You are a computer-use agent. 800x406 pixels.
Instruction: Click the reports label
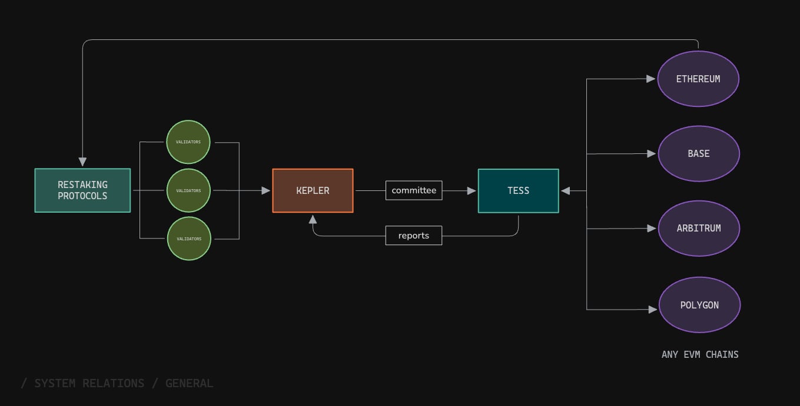tap(414, 236)
